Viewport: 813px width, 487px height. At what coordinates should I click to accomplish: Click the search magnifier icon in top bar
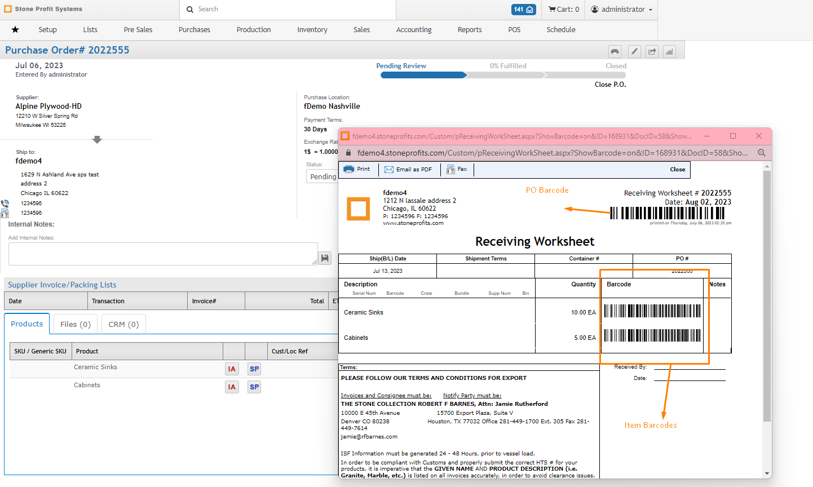point(190,10)
